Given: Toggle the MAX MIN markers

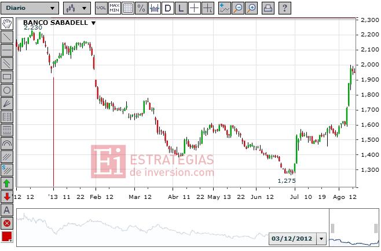Looking at the screenshot, I should [x=115, y=8].
